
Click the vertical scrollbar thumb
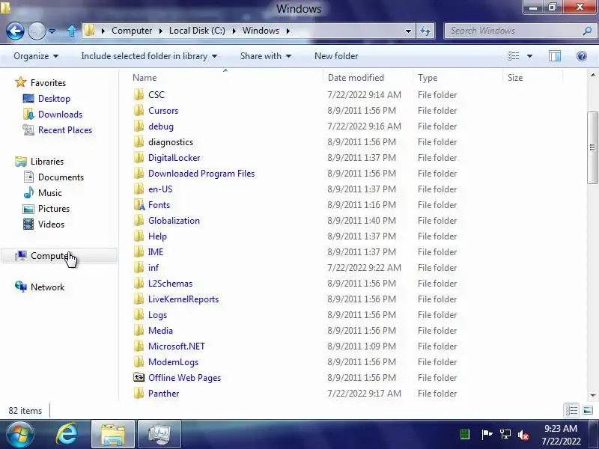[592, 147]
